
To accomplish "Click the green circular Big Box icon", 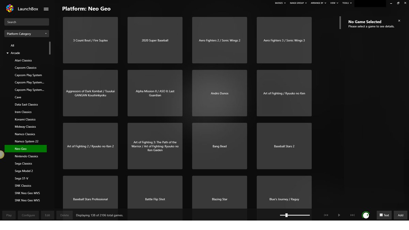I will (x=366, y=215).
